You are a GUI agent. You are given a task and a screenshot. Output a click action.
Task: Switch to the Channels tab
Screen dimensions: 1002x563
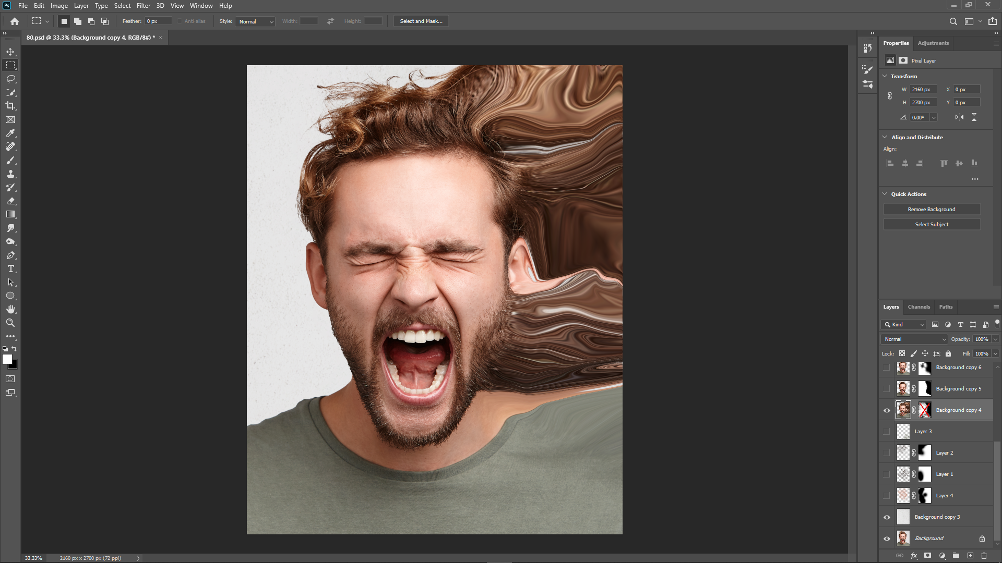(918, 307)
